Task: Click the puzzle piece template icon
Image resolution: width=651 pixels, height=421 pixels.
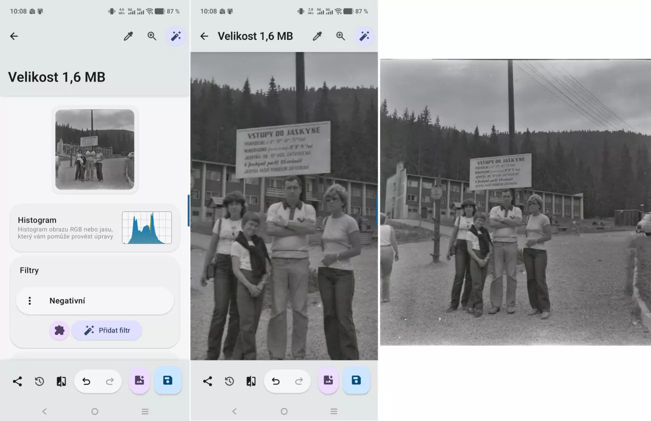Action: pyautogui.click(x=59, y=330)
